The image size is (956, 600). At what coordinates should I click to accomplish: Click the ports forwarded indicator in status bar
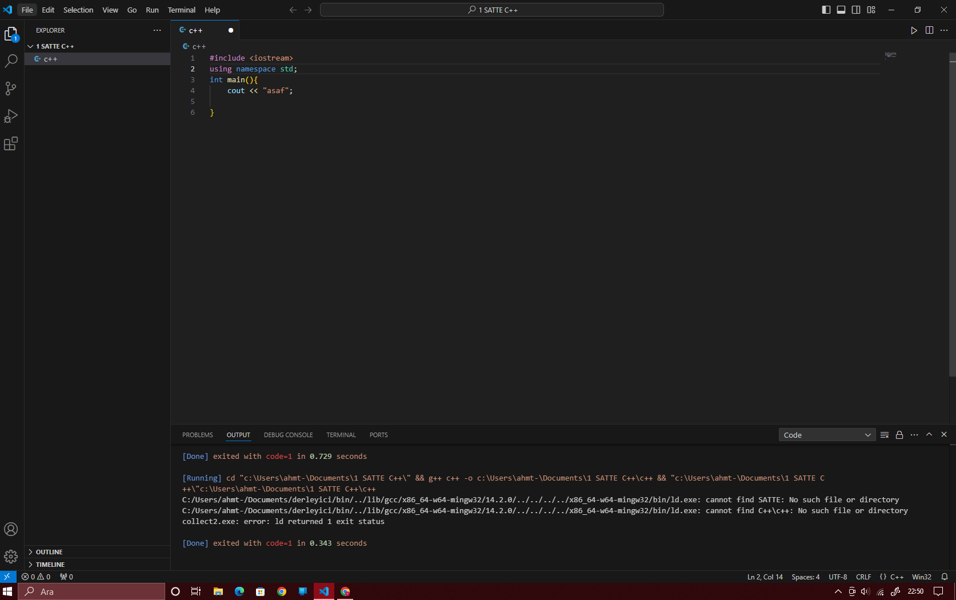[x=66, y=577]
